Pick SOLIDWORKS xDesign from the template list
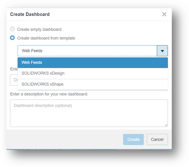189x167 pixels. point(93,73)
